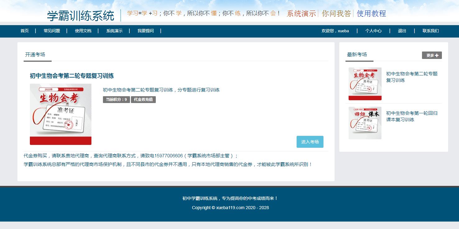Click the 更多+ button in 最新考场 panel

point(432,55)
